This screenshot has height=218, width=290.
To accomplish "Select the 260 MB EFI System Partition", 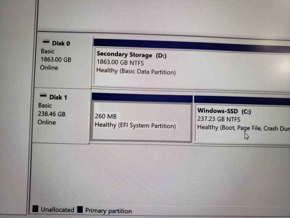I will (141, 122).
